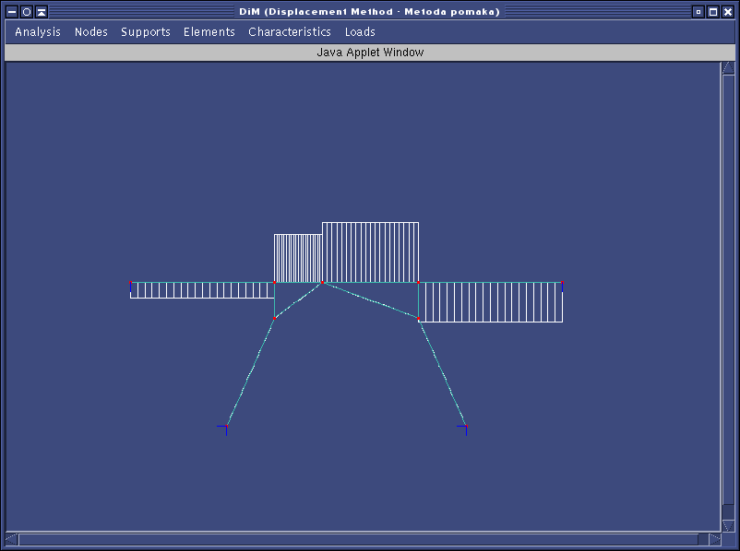The height and width of the screenshot is (551, 740).
Task: Close the DiM window
Action: pos(728,12)
